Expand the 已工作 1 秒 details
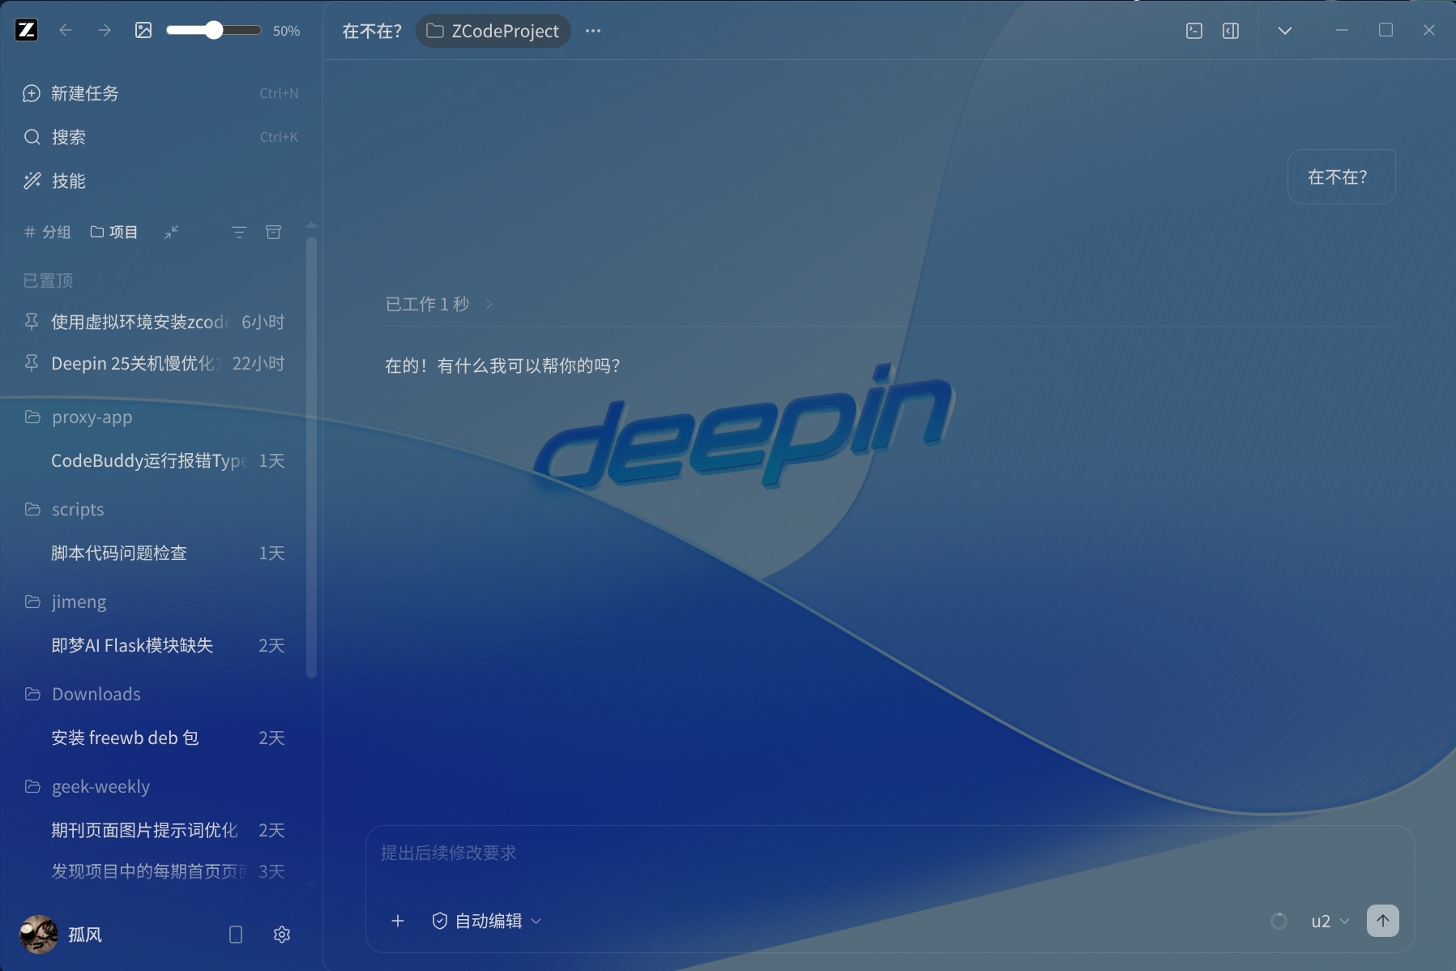The width and height of the screenshot is (1456, 971). pos(439,304)
